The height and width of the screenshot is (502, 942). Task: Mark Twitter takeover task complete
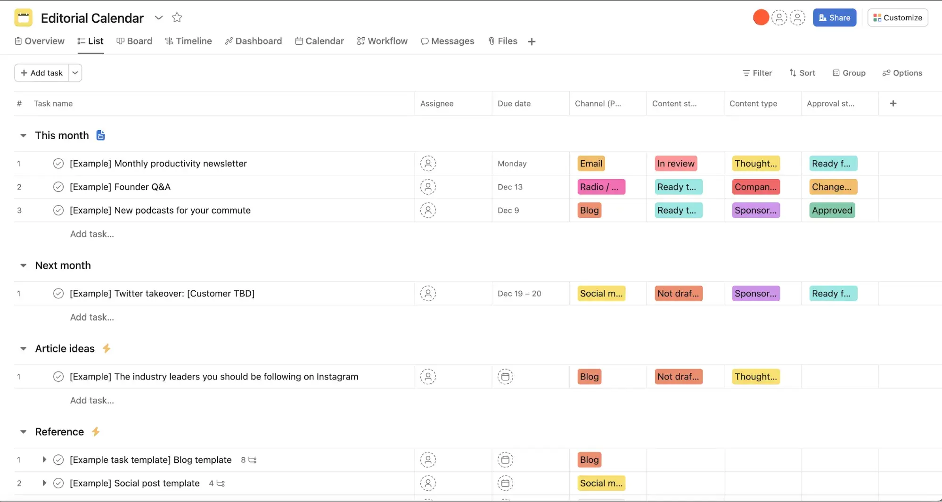click(58, 294)
